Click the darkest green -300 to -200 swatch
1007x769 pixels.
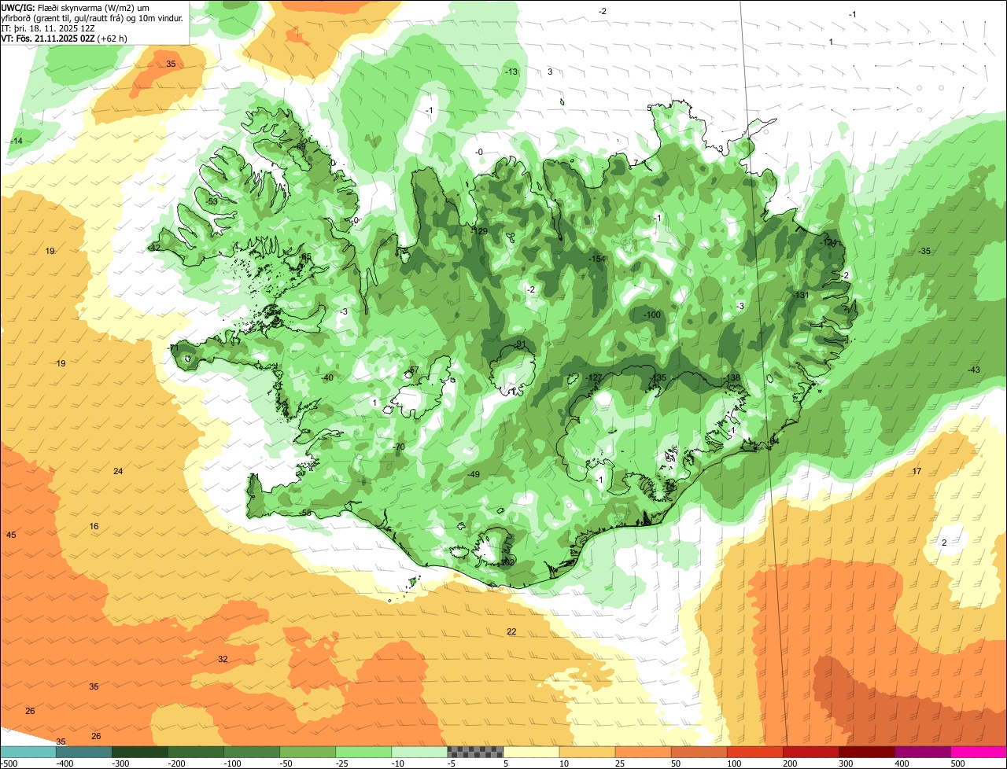tap(140, 752)
